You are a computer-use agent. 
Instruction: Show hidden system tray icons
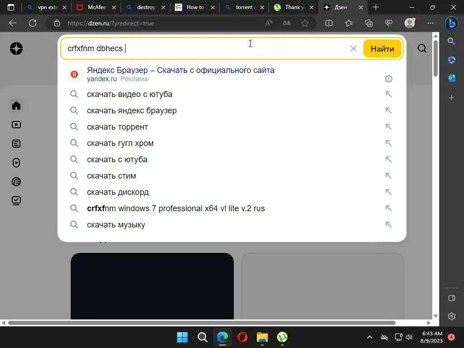pyautogui.click(x=370, y=337)
